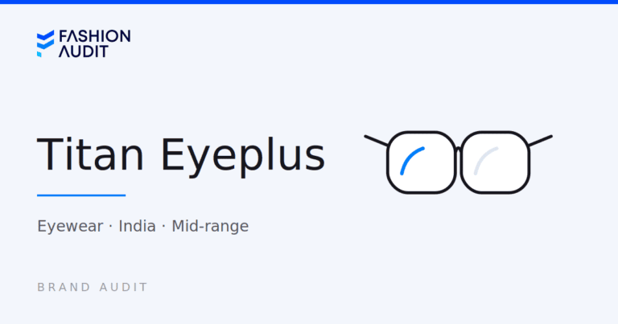Screen dimensions: 618x324
Task: Select the Titan Eyeplus heading
Action: pos(181,154)
